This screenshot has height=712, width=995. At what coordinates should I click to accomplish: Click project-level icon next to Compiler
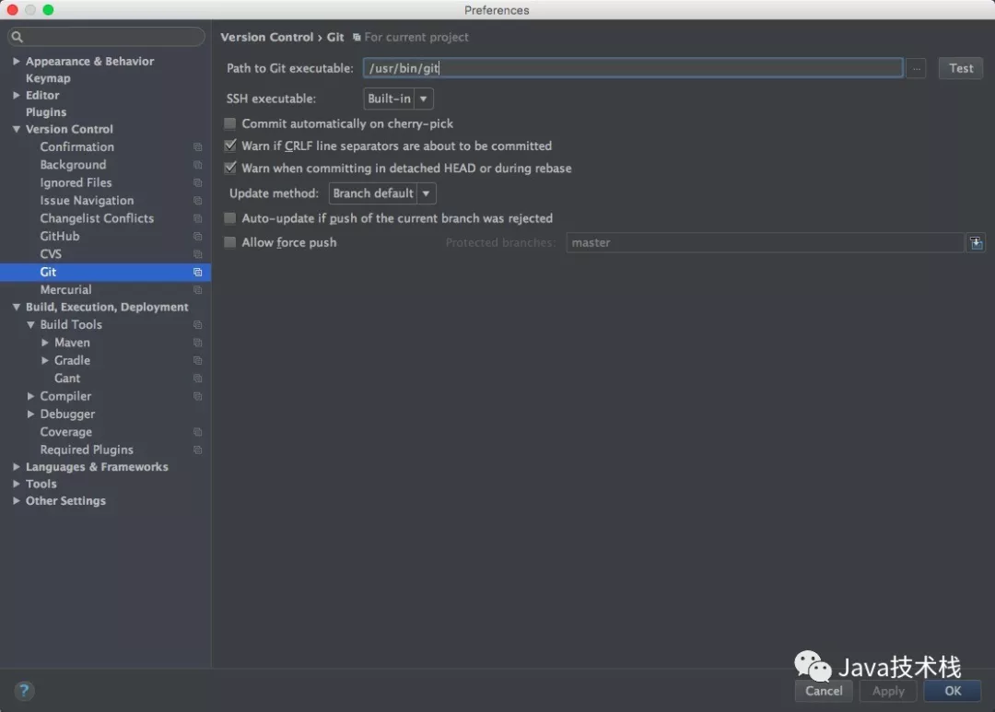tap(197, 396)
